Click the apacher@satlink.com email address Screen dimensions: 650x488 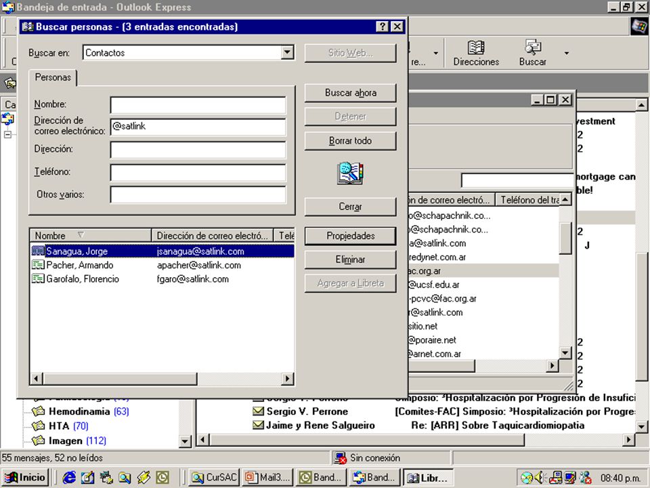click(199, 265)
